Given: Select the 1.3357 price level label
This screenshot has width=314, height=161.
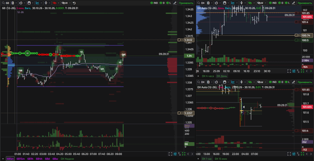Looking at the screenshot, I should click(x=189, y=113).
